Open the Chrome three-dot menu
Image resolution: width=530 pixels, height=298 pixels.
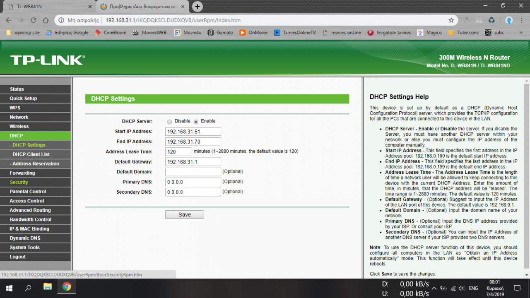(x=522, y=20)
